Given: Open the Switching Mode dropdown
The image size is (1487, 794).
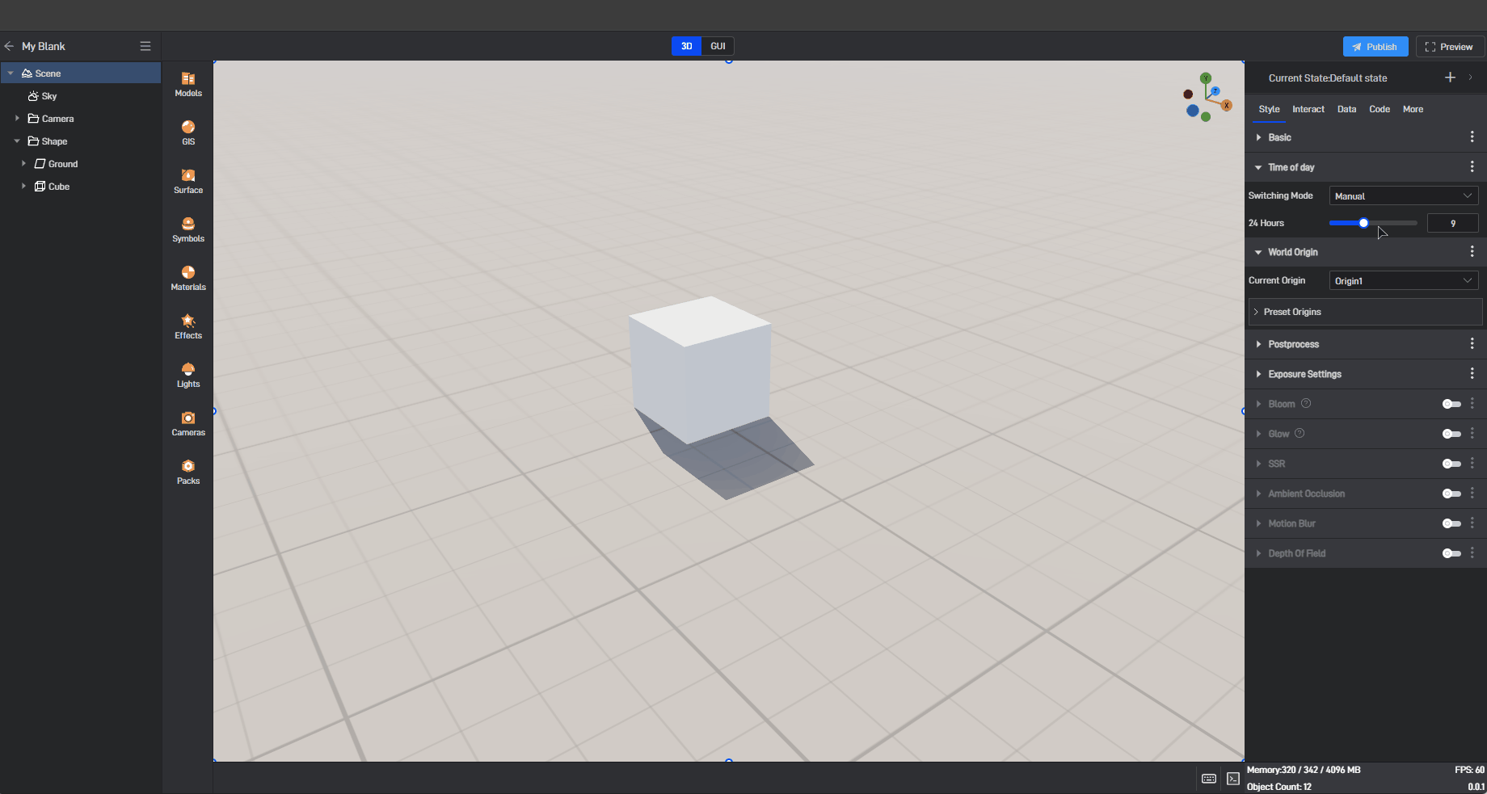Looking at the screenshot, I should (x=1404, y=195).
